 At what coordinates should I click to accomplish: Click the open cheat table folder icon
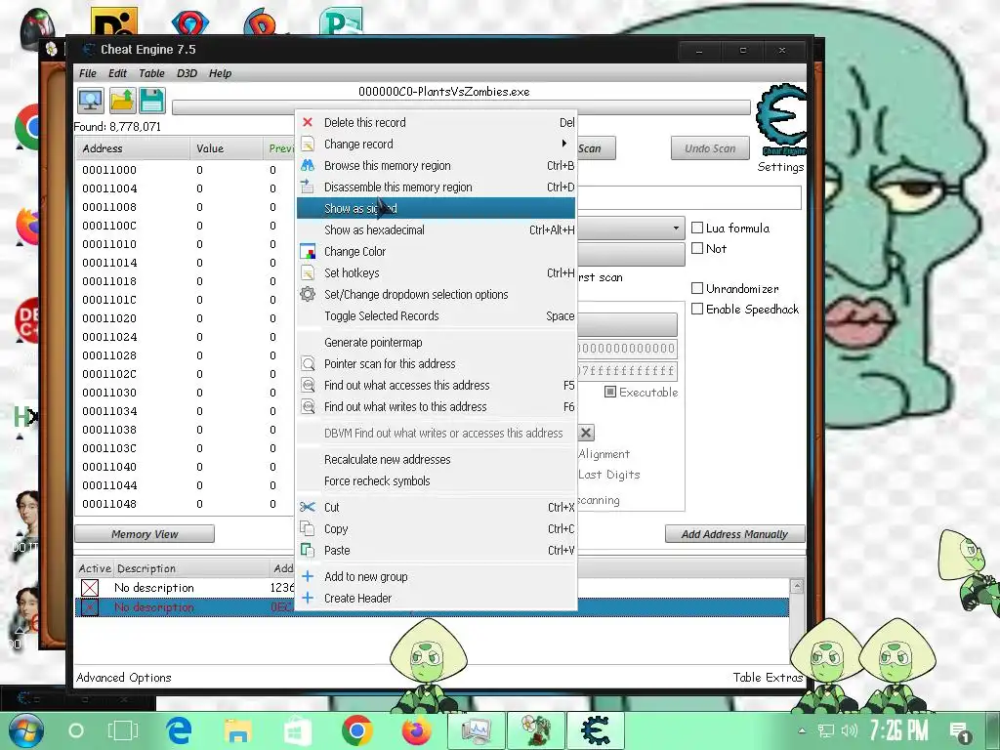[x=121, y=101]
